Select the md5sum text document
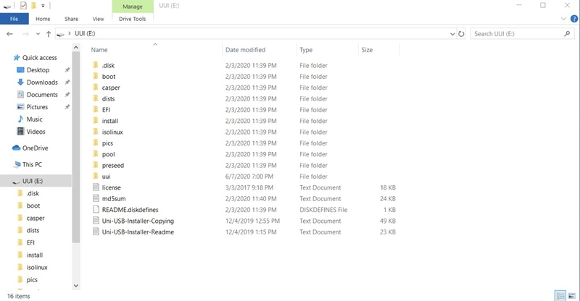Screen dimensions: 580x301 [114, 199]
